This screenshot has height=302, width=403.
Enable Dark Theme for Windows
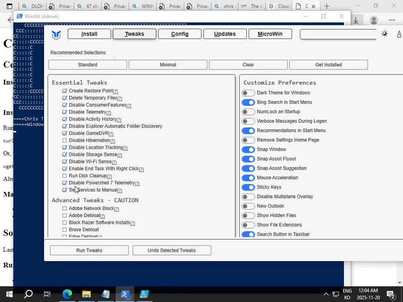tap(248, 93)
